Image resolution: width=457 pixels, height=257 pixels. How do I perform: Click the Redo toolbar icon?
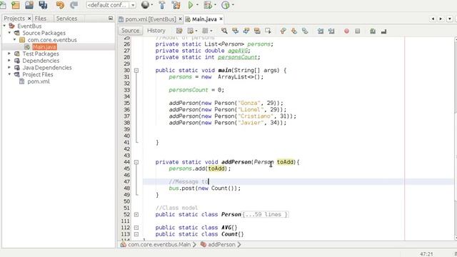click(x=74, y=5)
